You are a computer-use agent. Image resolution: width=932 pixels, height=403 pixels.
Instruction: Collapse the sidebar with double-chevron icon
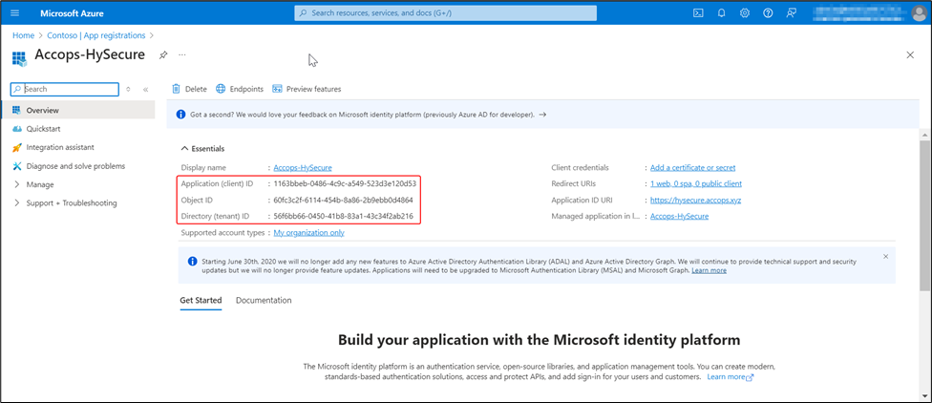click(x=146, y=89)
